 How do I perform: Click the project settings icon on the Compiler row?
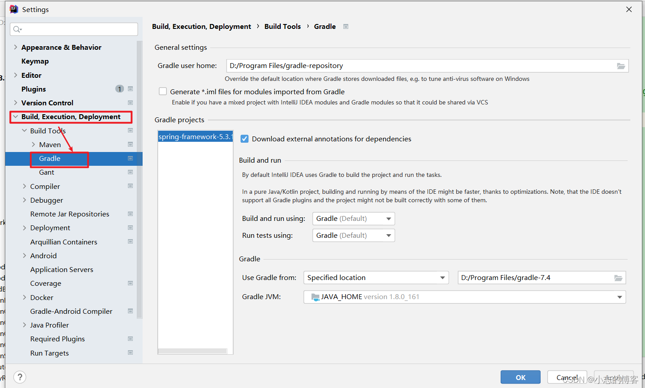[131, 186]
